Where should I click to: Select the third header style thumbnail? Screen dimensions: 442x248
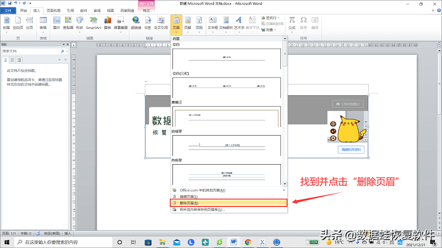click(227, 116)
